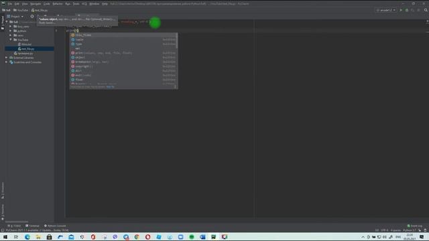Open the Window menu
Image resolution: width=429 pixels, height=241 pixels.
tap(95, 4)
